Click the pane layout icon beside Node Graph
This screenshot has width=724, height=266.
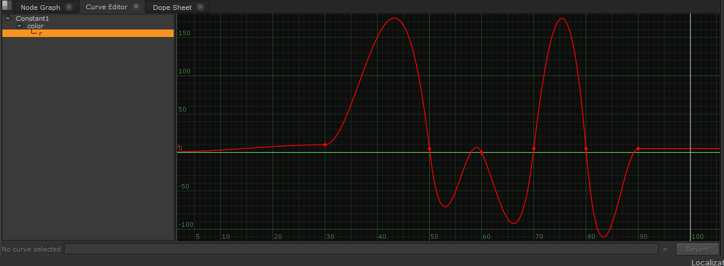click(6, 6)
